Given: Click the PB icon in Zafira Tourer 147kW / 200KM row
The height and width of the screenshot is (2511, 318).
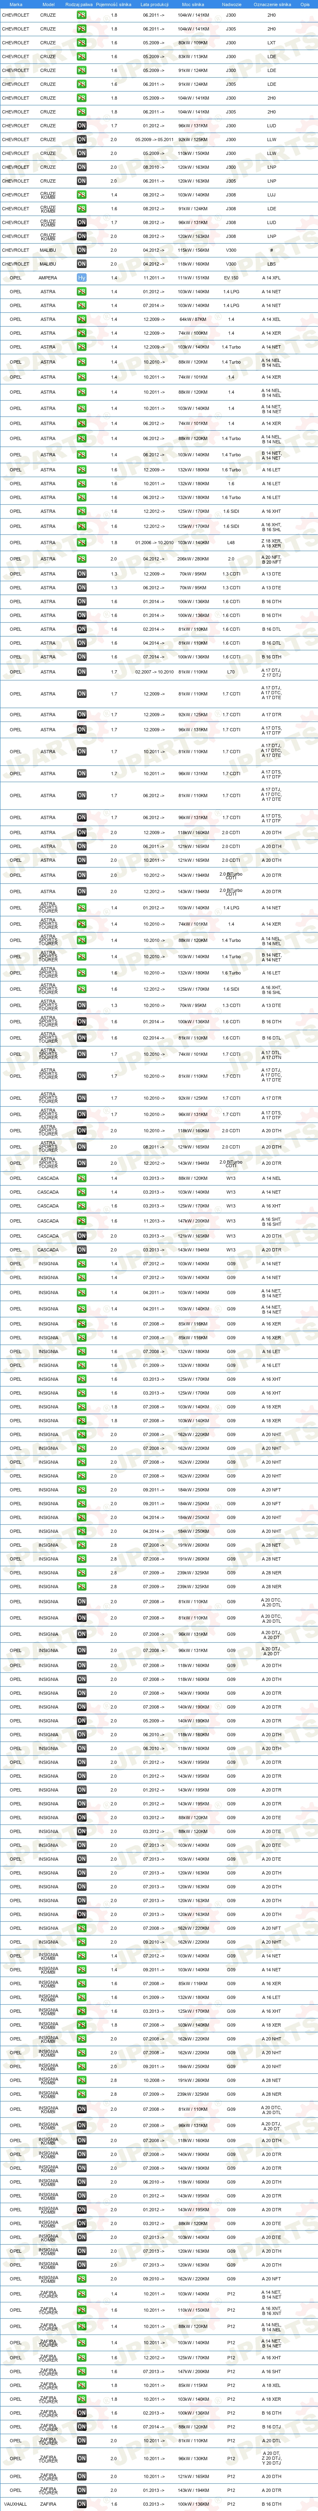Looking at the screenshot, I should [82, 2371].
